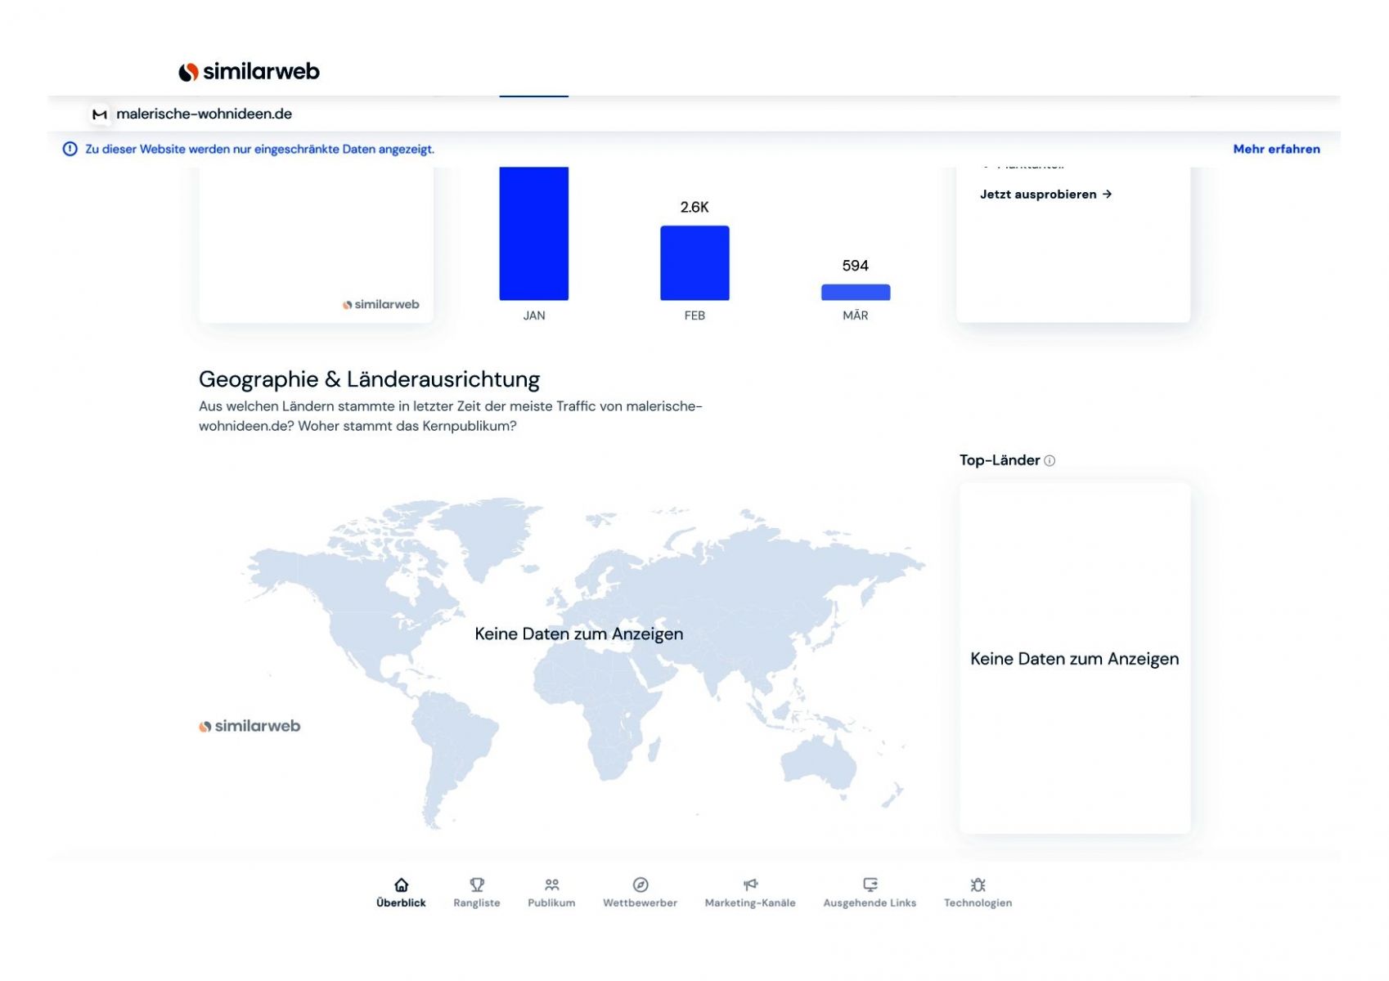Click the malerische-wohnideen.de domain name
This screenshot has width=1389, height=981.
point(205,114)
